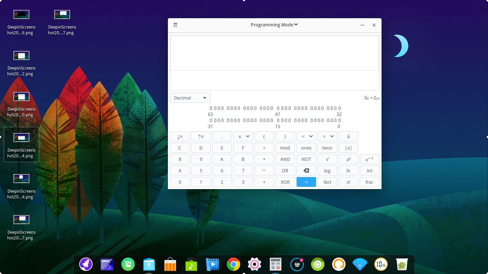Open the Decimal number base dropdown

click(x=190, y=97)
